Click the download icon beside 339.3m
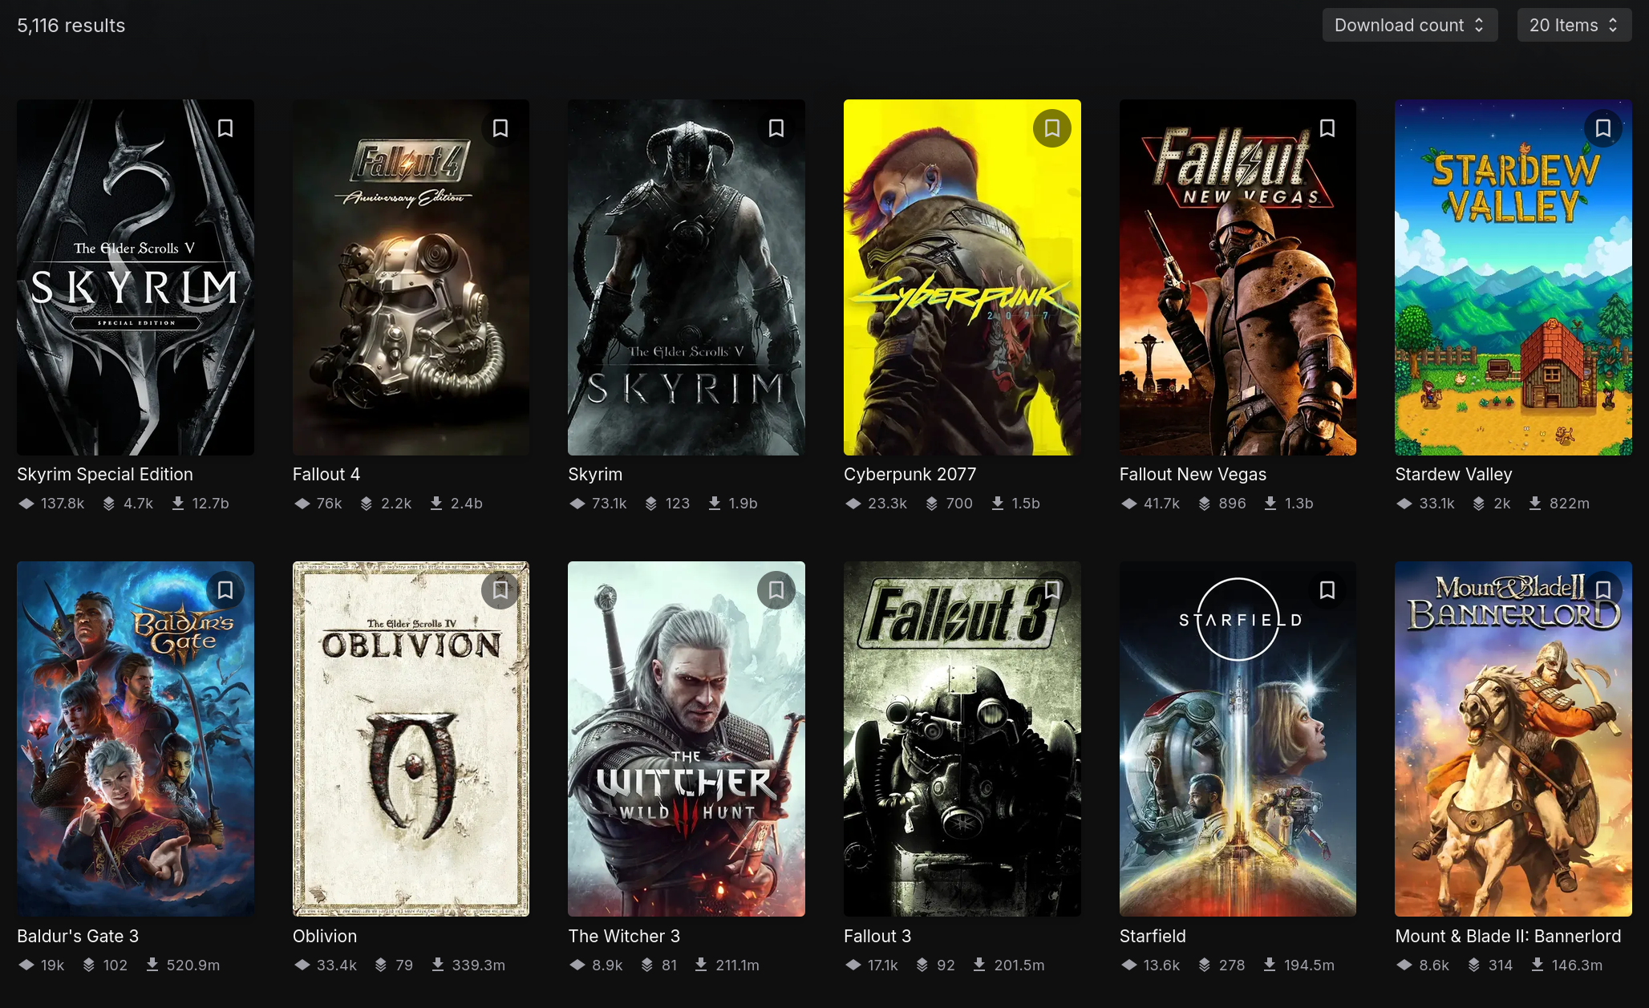The height and width of the screenshot is (1008, 1649). point(438,965)
